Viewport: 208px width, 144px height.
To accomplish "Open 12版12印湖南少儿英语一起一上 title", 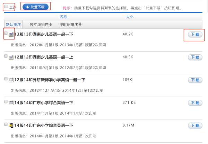I will pos(44,57).
